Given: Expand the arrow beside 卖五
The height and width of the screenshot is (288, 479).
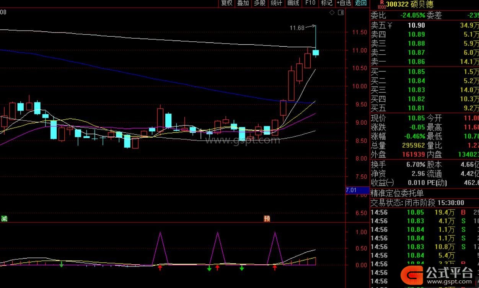Looking at the screenshot, I should 390,26.
